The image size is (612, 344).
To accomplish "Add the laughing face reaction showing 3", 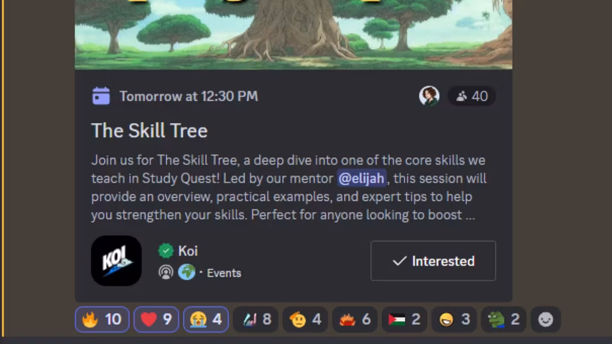I will point(454,320).
